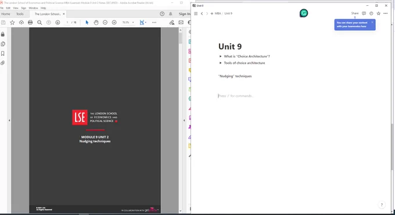Viewport: 395px width, 215px height.
Task: Click the Grammarly icon in Notion
Action: (304, 13)
